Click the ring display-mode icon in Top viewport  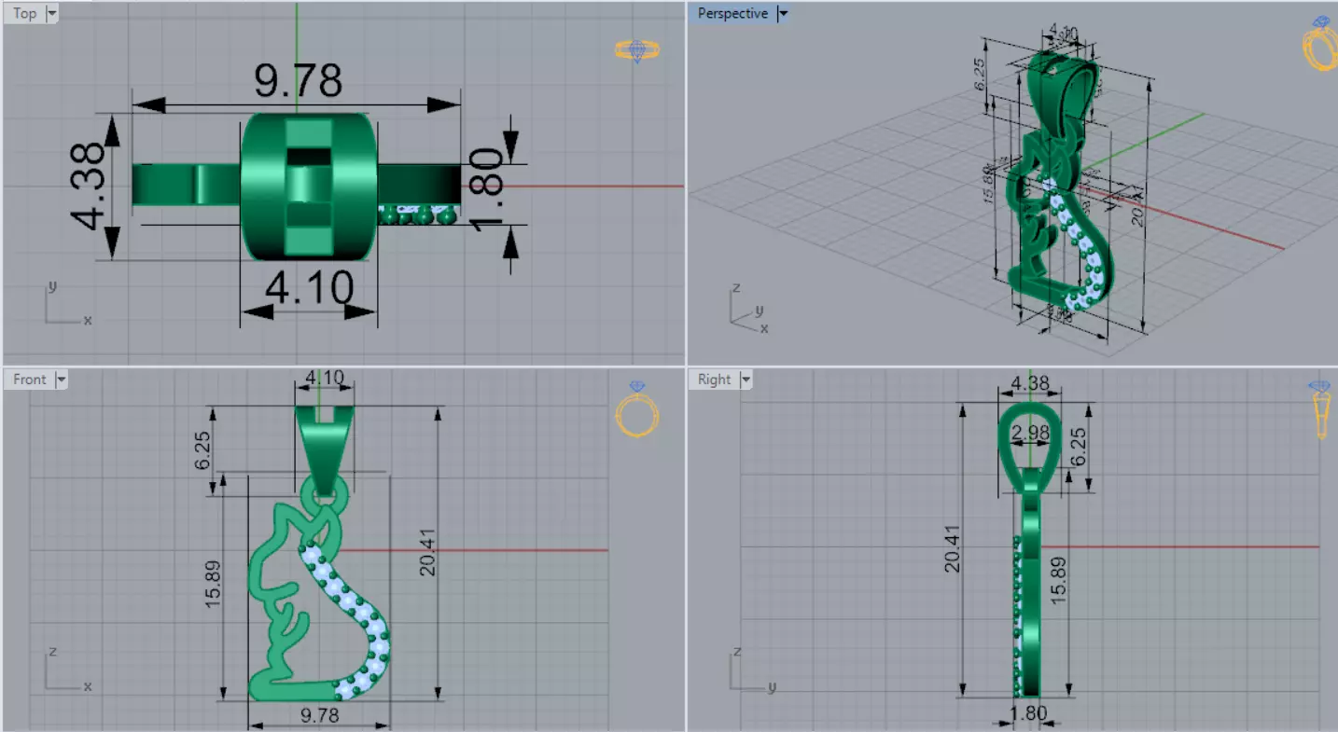(x=638, y=50)
